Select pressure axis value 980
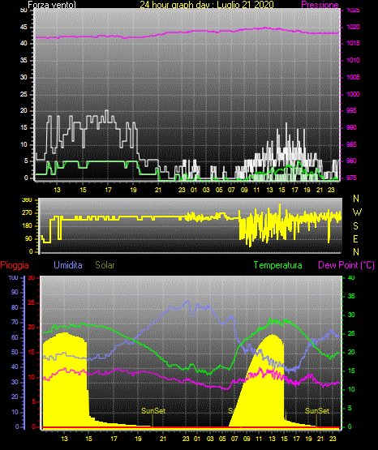Screen dimensions: 378x450 (x=351, y=161)
